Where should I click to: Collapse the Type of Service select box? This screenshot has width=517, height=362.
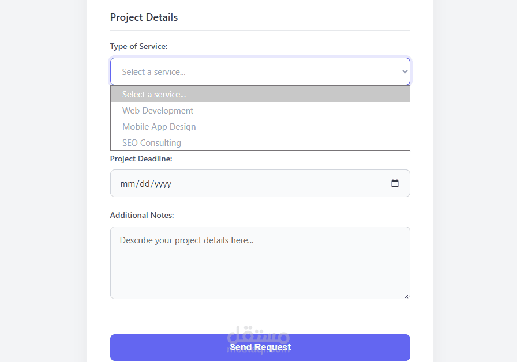click(260, 72)
